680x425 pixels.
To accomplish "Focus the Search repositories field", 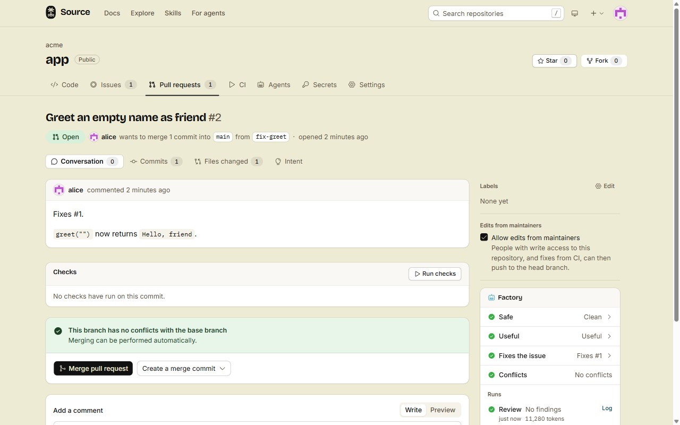I will [x=496, y=13].
